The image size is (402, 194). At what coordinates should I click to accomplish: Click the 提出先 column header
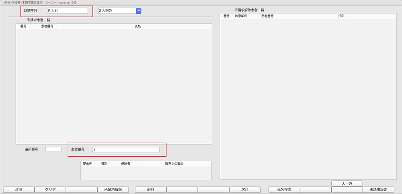87,164
